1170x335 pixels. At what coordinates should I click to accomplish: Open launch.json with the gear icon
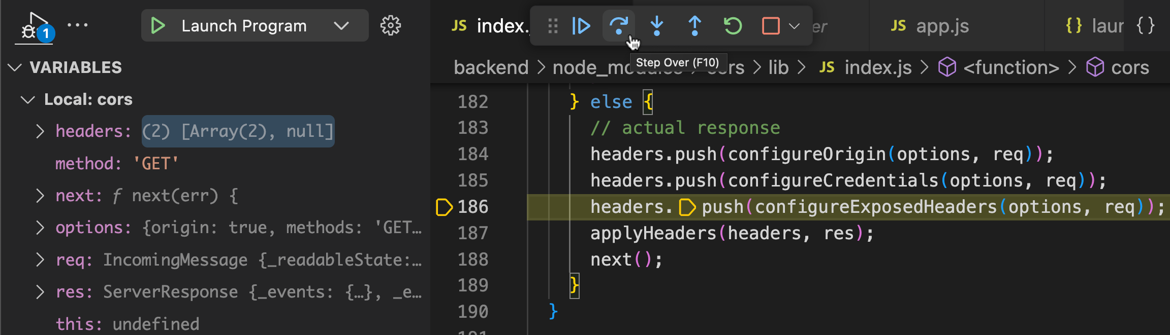click(390, 25)
